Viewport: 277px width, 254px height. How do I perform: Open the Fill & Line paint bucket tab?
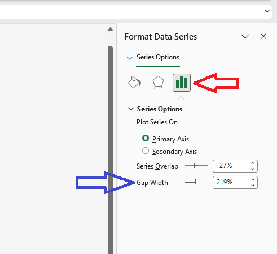(134, 82)
